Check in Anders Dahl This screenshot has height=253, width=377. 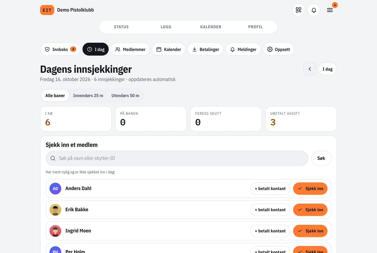(x=310, y=189)
